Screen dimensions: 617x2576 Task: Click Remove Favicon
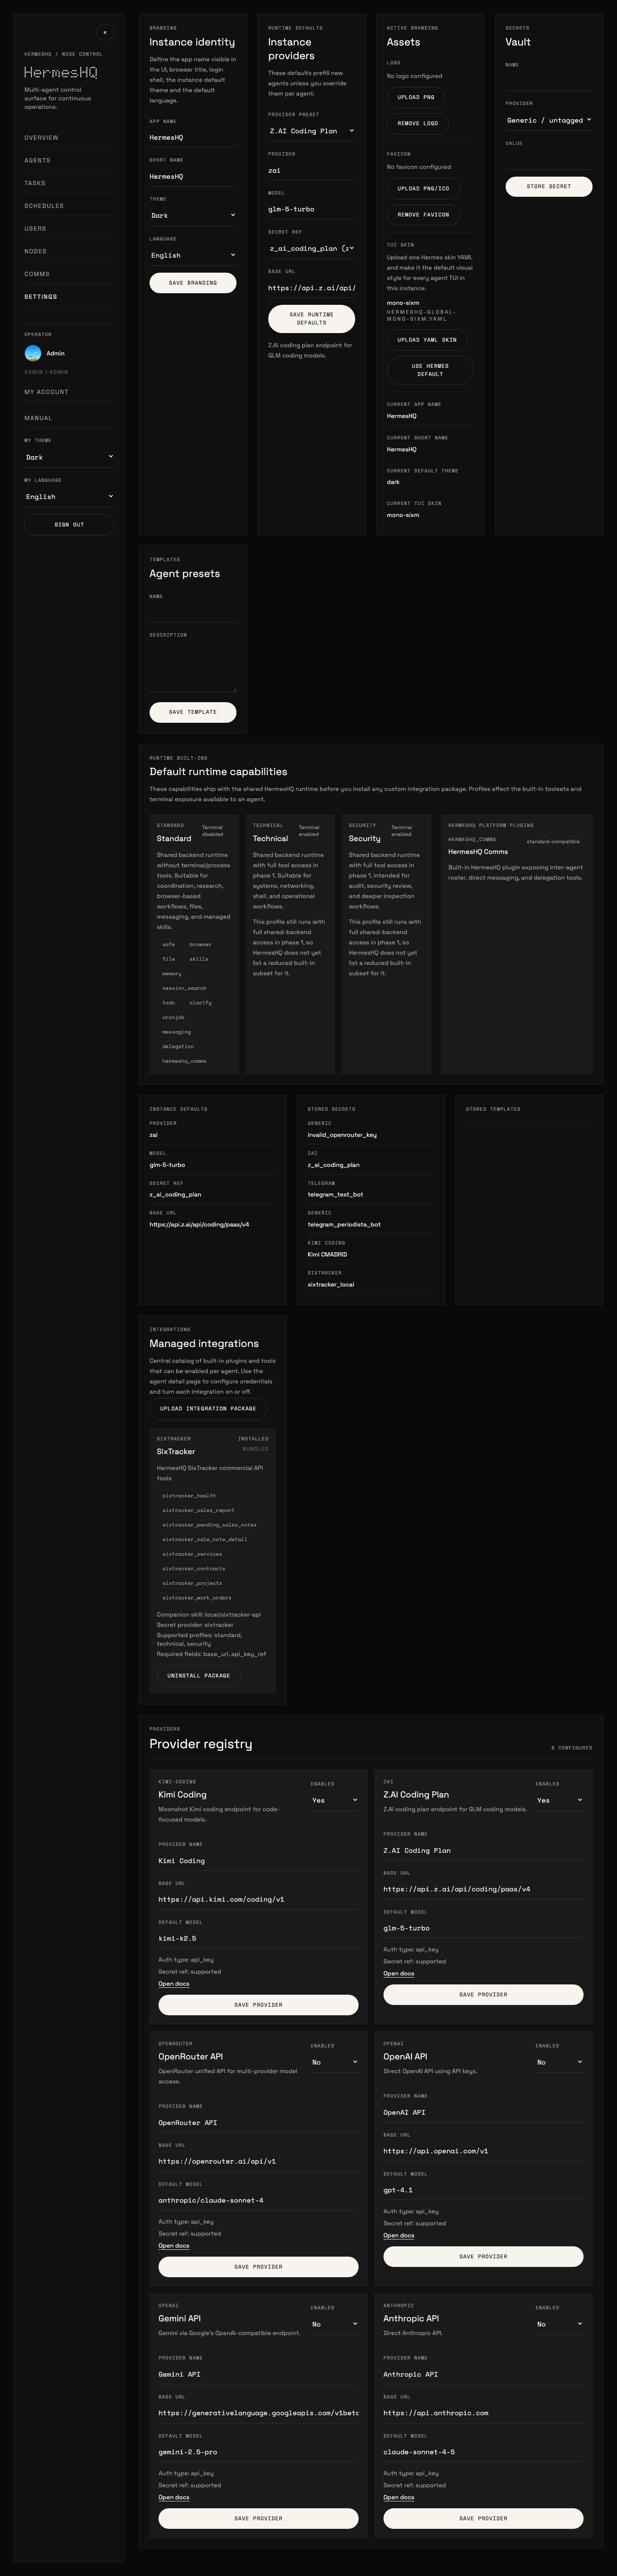tap(423, 215)
